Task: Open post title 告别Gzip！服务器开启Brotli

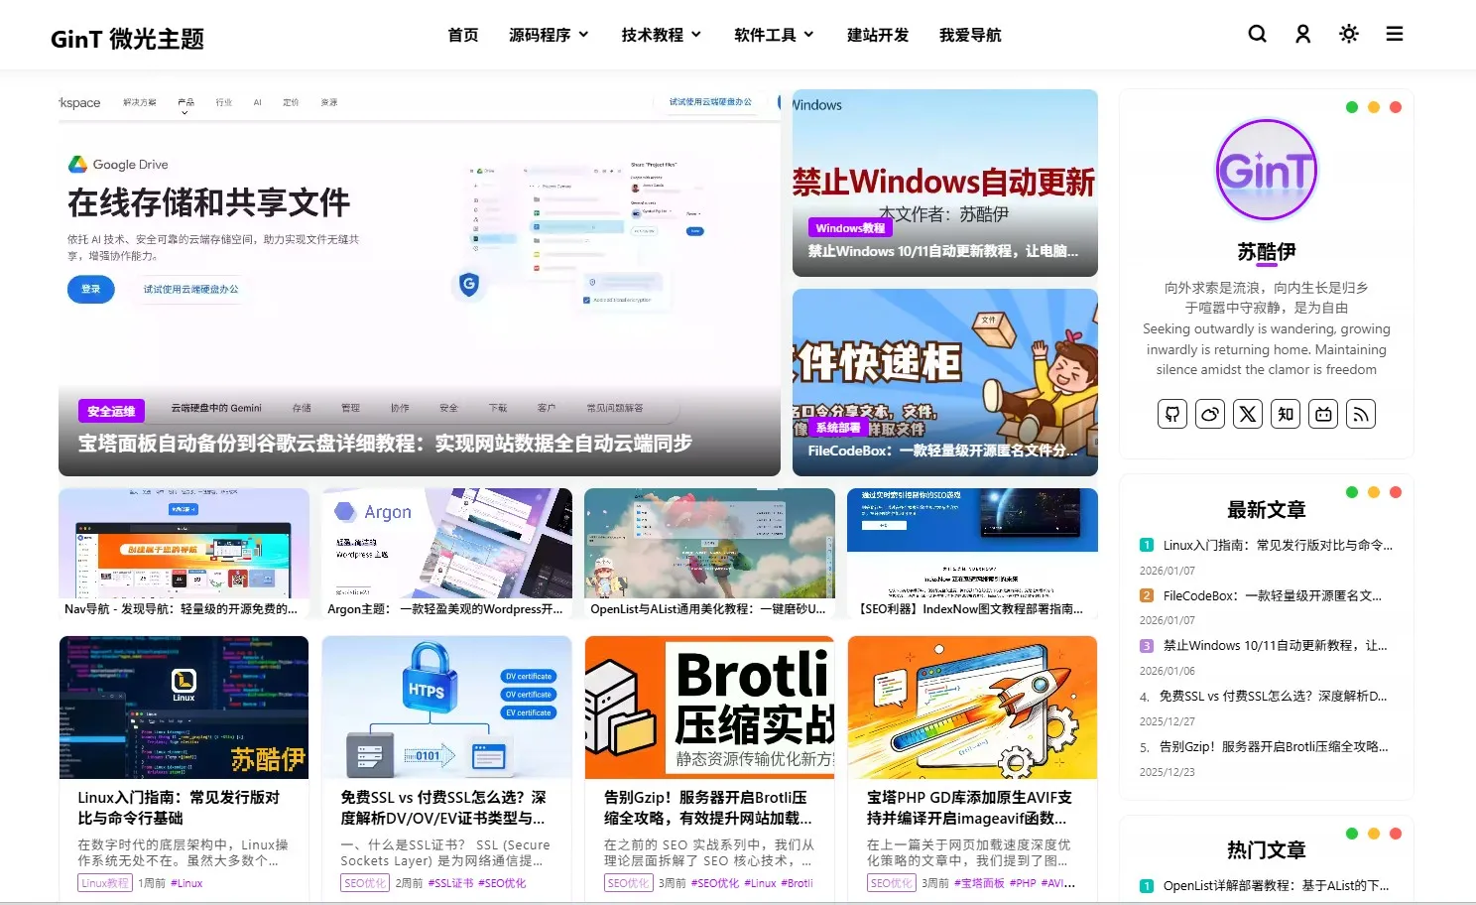Action: coord(708,808)
